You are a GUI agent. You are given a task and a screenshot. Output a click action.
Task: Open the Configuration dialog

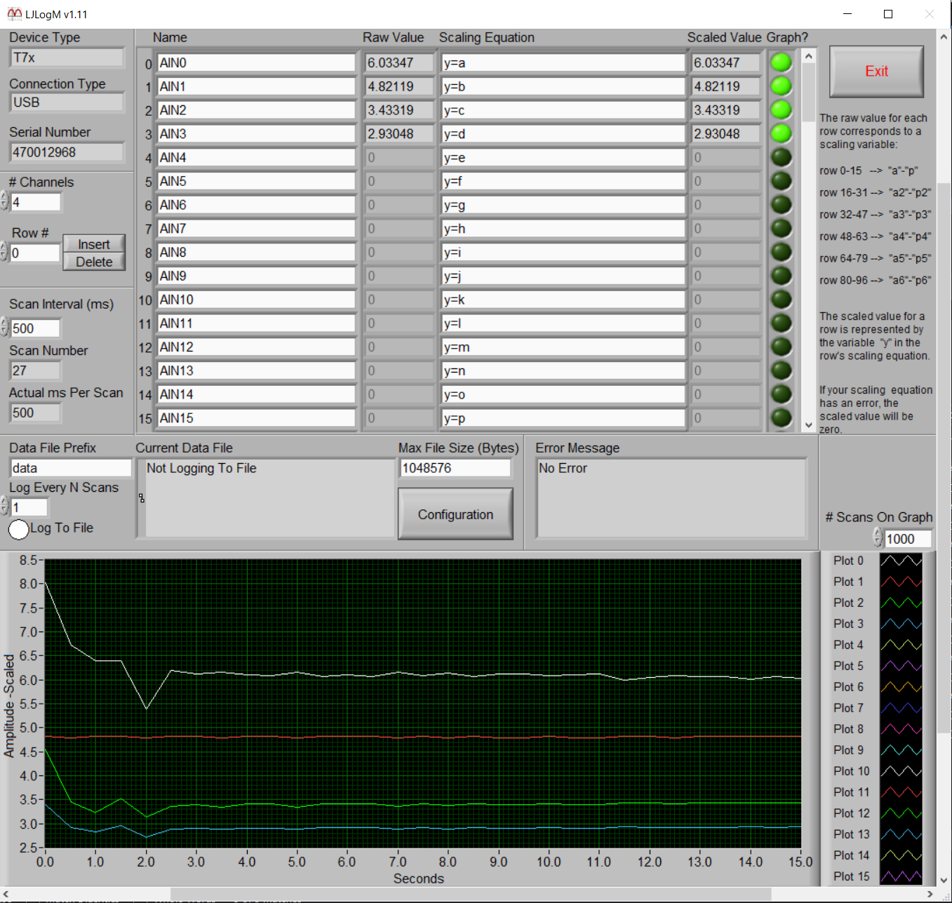455,514
